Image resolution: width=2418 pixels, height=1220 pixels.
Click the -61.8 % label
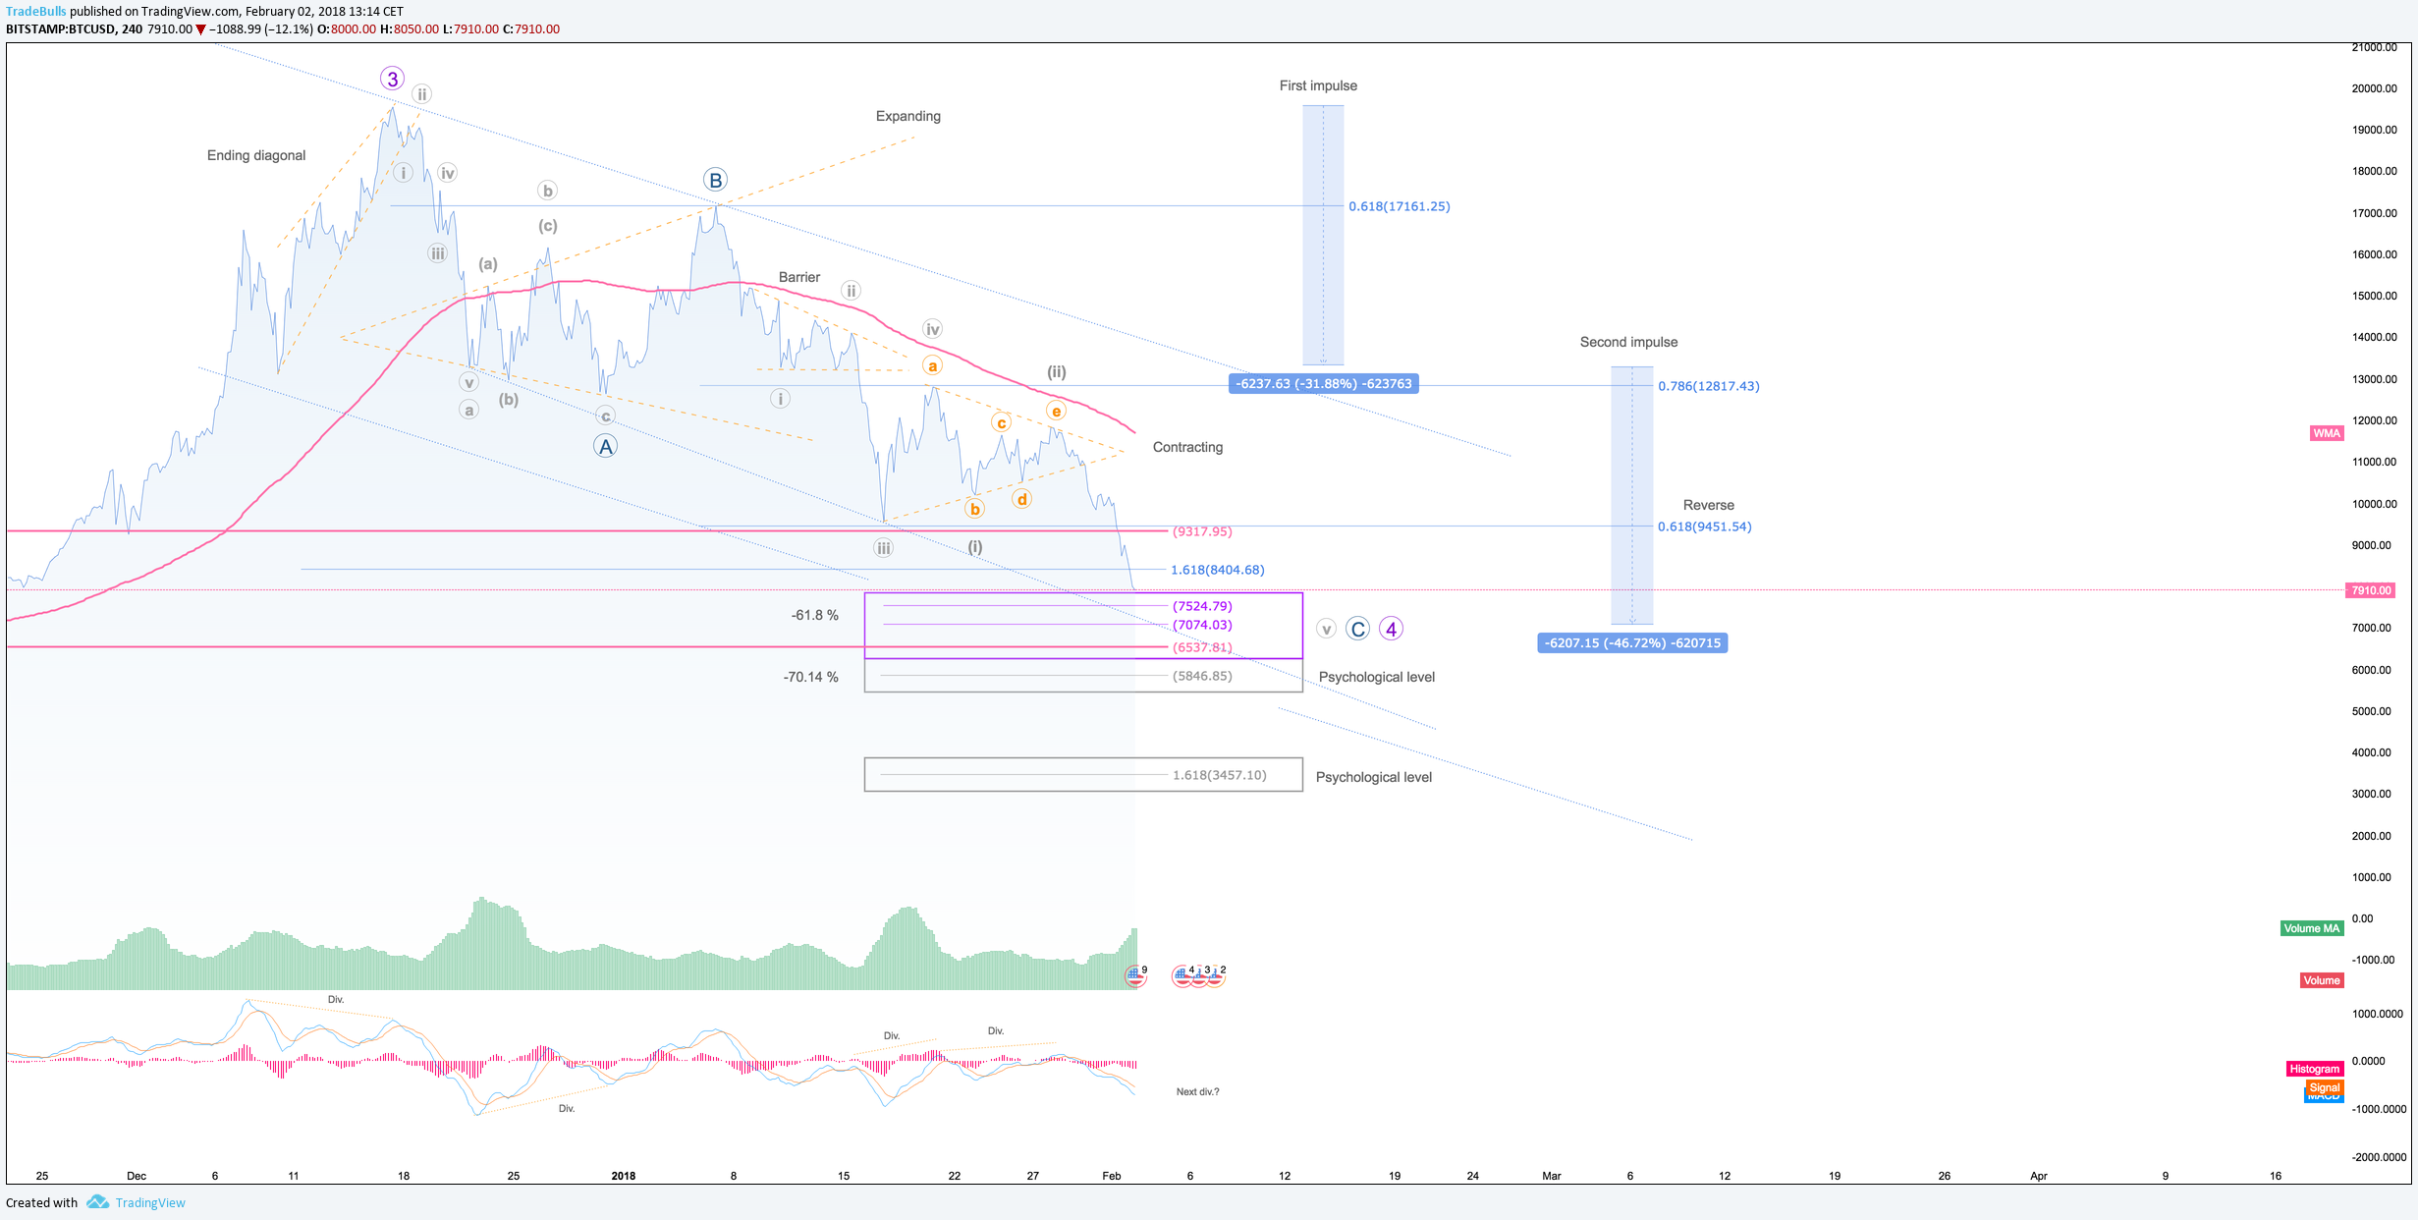pos(815,615)
